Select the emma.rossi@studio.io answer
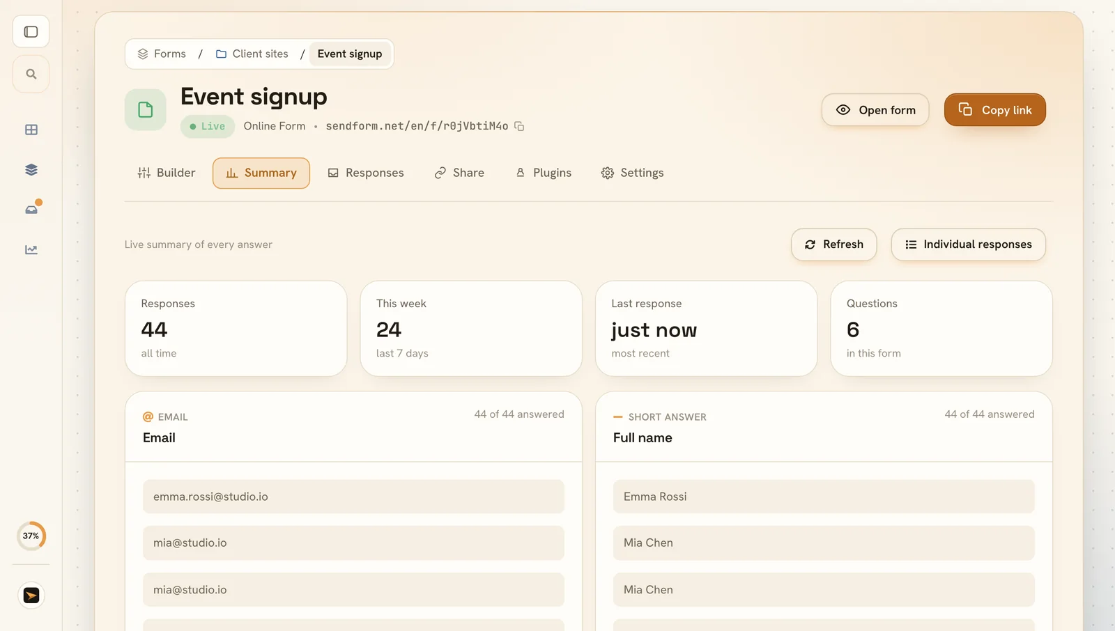Image resolution: width=1115 pixels, height=631 pixels. pos(353,497)
